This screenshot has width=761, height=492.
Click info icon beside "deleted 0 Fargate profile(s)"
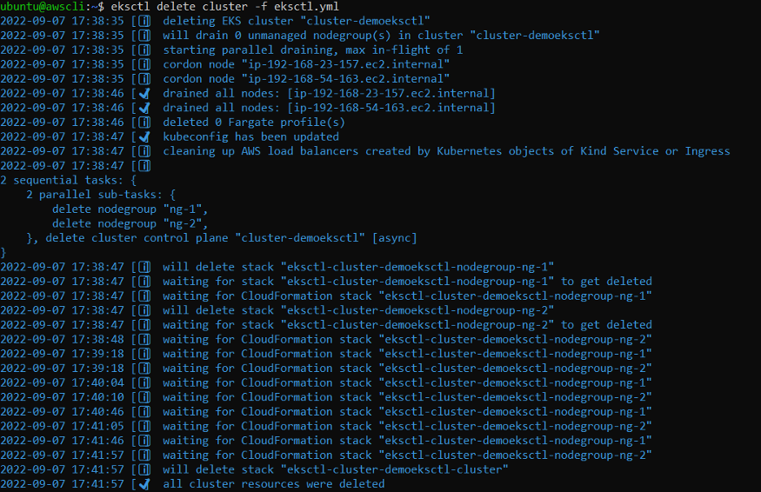(144, 123)
